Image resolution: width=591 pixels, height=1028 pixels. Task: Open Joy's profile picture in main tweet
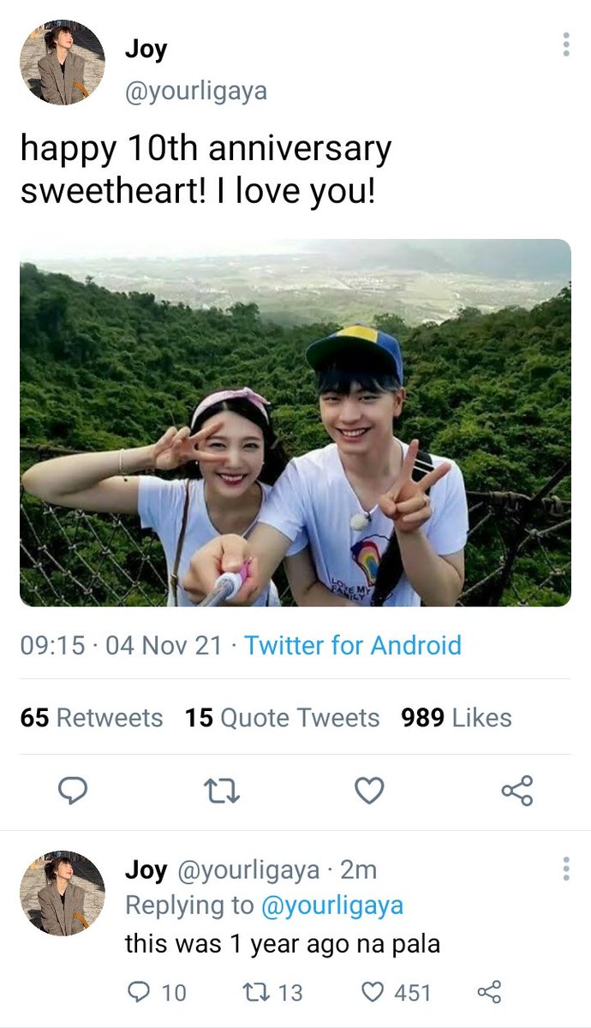click(x=63, y=63)
